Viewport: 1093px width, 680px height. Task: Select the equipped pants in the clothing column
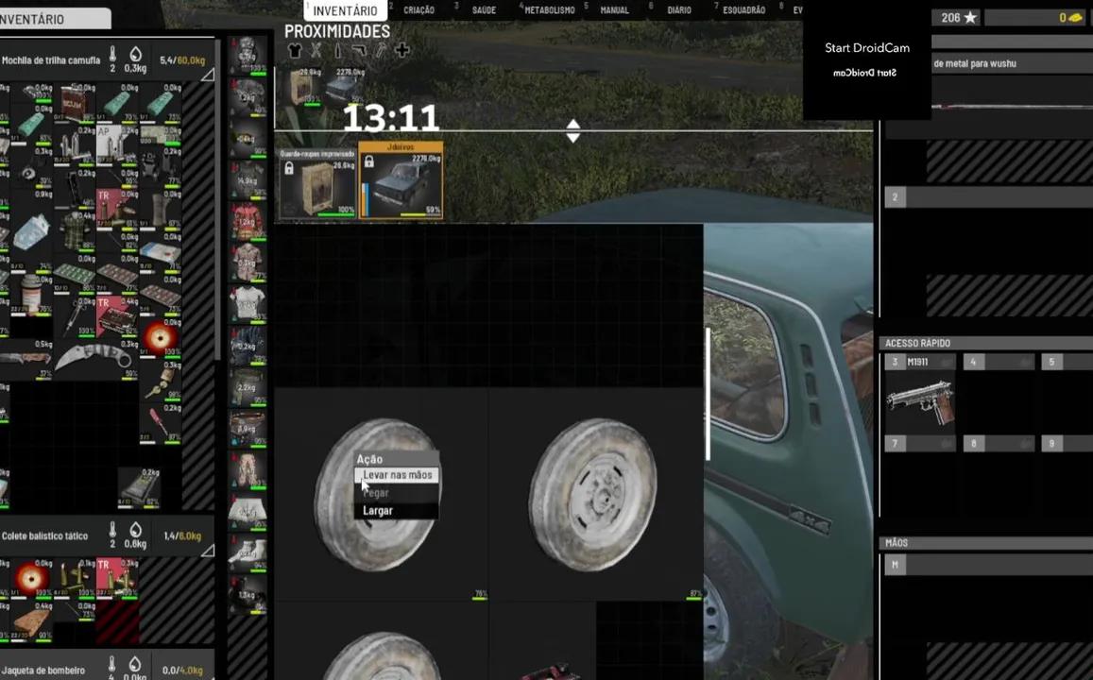pyautogui.click(x=248, y=470)
